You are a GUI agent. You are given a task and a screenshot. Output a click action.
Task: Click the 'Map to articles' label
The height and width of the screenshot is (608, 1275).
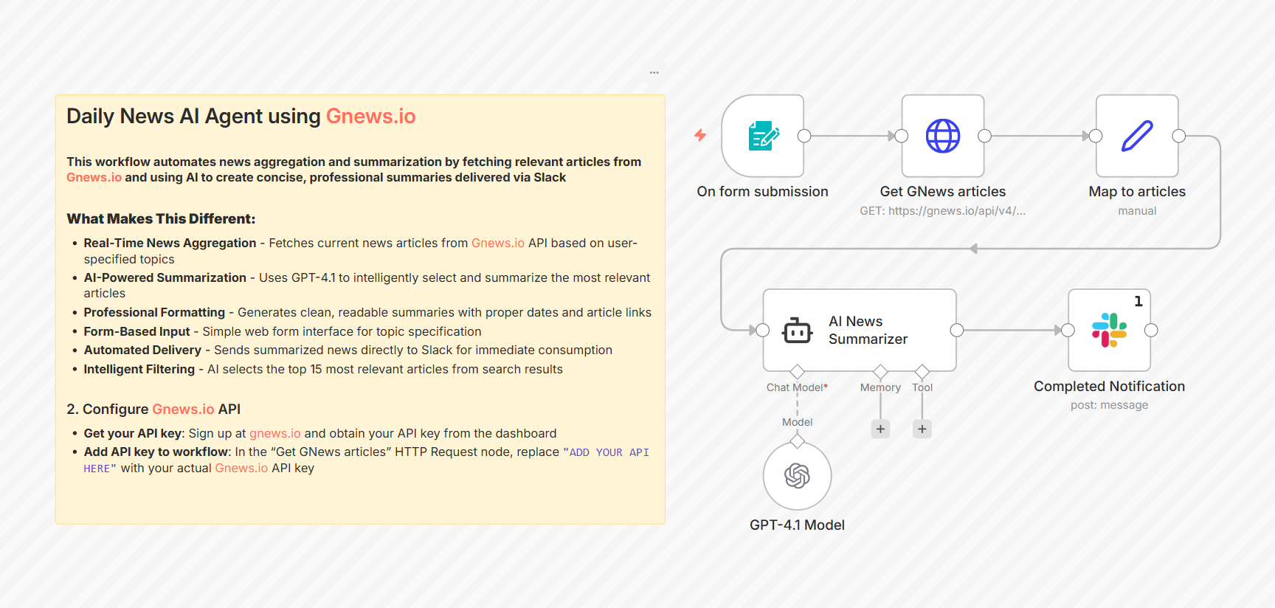pos(1137,191)
